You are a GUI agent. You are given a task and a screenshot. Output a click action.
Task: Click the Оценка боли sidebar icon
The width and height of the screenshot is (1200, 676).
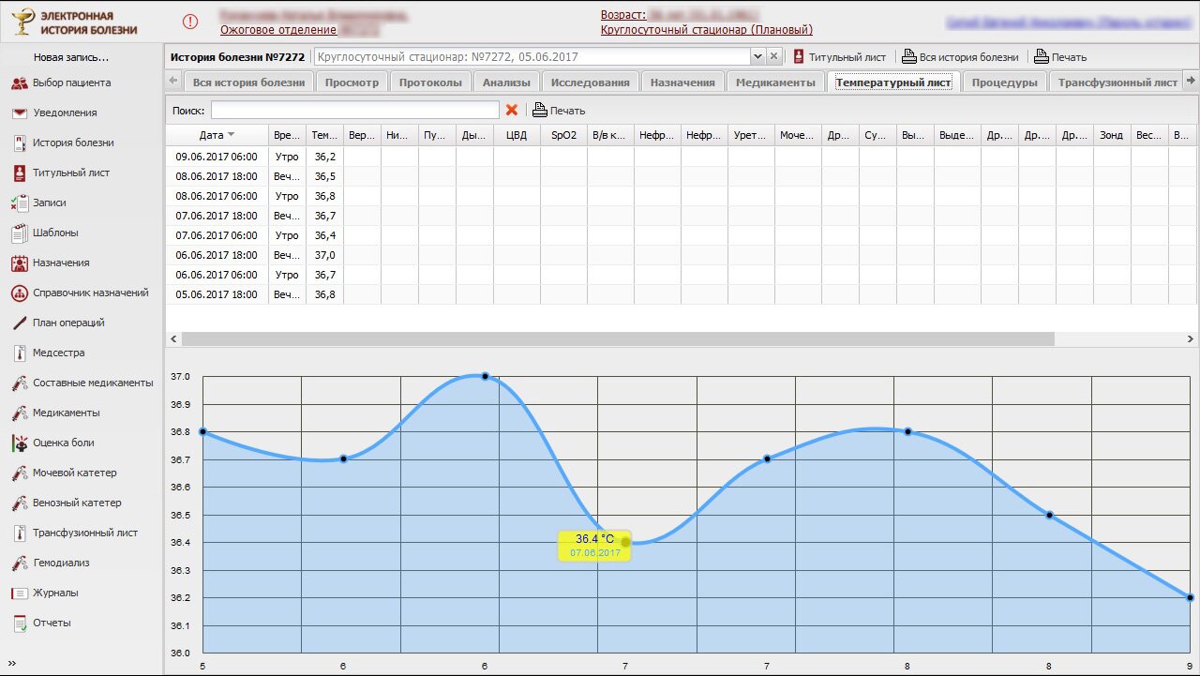pos(19,443)
